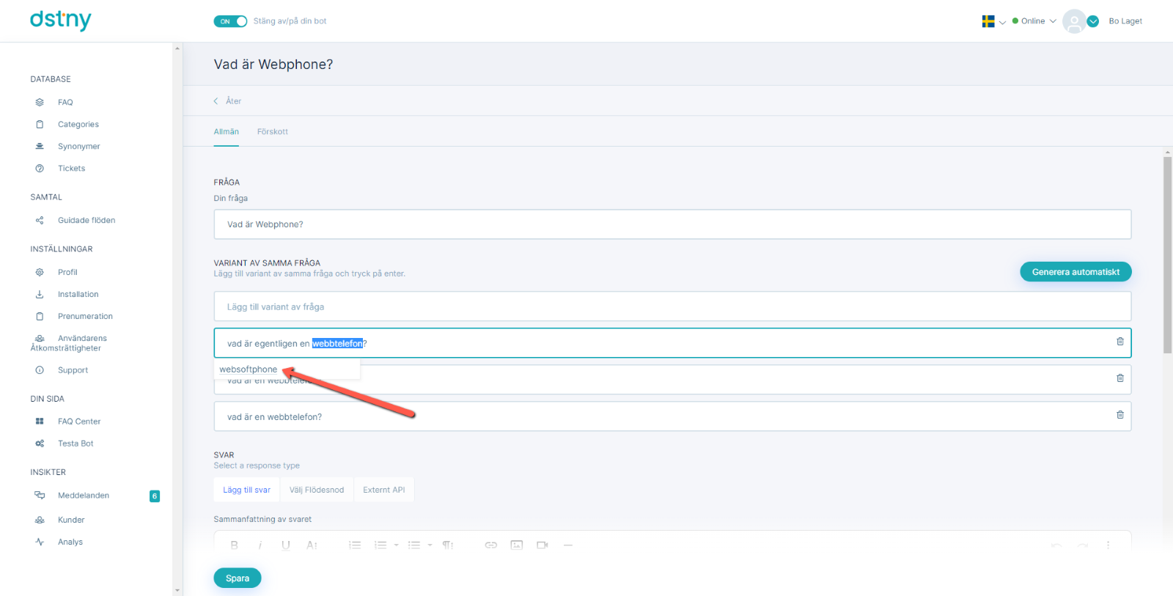Viewport: 1173px width, 596px height.
Task: Click the Bo Laget user name
Action: pos(1125,21)
